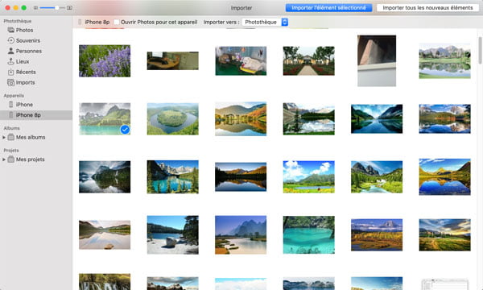Image resolution: width=483 pixels, height=290 pixels.
Task: Open the Importer vers Photothèque dropdown
Action: [x=265, y=22]
